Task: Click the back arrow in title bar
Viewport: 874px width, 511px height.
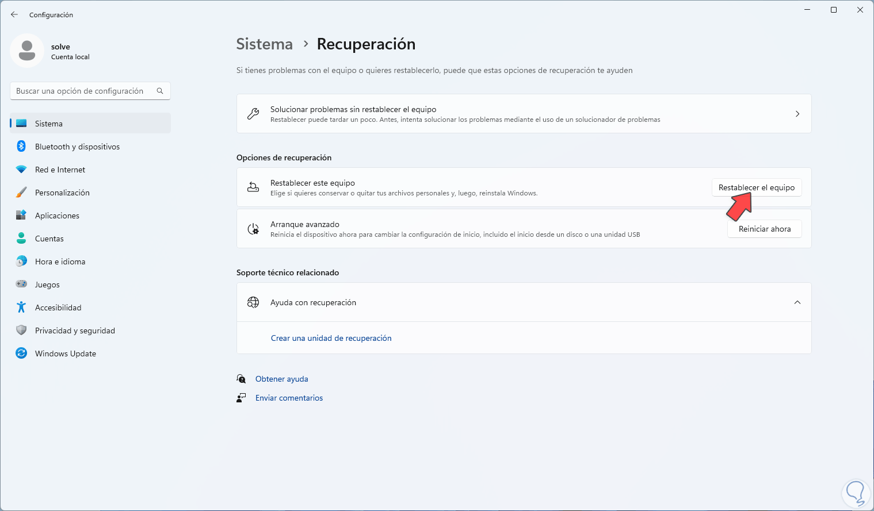Action: click(14, 14)
